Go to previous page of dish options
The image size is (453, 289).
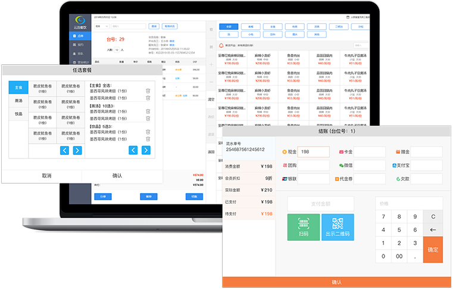click(x=64, y=150)
